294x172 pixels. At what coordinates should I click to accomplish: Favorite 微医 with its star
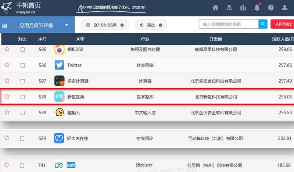click(7, 165)
